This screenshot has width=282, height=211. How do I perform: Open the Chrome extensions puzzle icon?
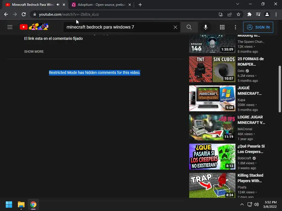point(249,14)
